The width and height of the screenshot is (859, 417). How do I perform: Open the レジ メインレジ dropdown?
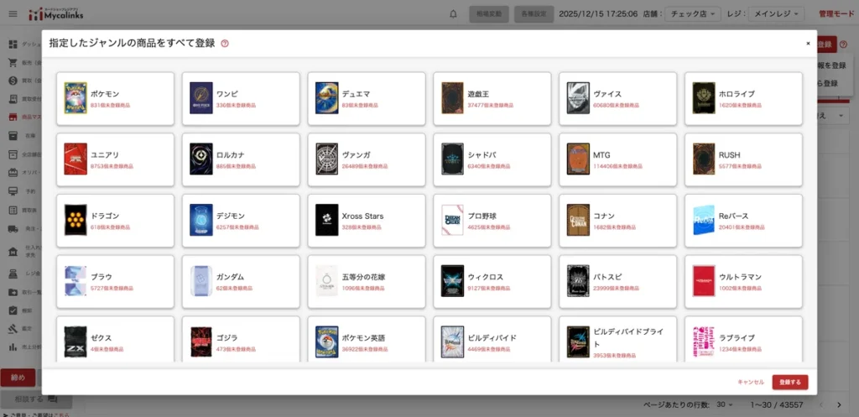point(773,14)
